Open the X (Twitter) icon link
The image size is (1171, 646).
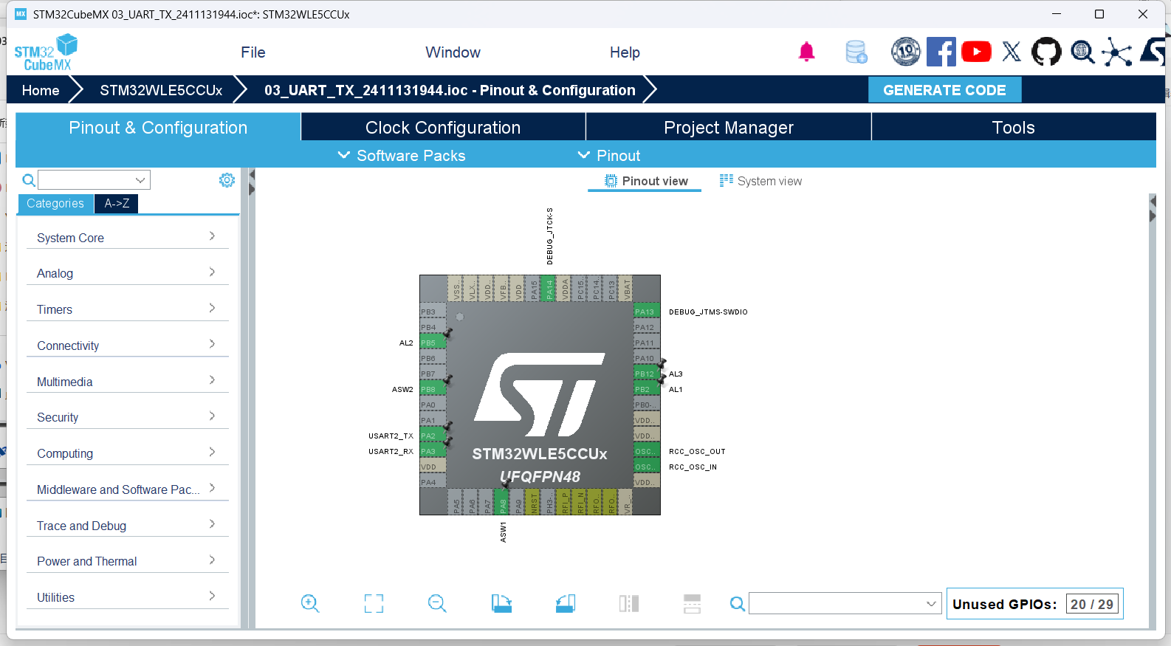point(1012,52)
